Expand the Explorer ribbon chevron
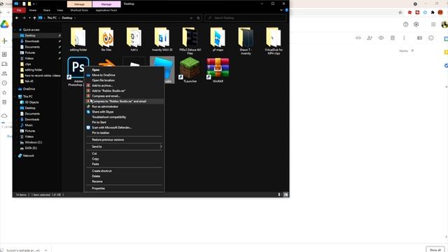448x252 pixels. pyautogui.click(x=281, y=10)
